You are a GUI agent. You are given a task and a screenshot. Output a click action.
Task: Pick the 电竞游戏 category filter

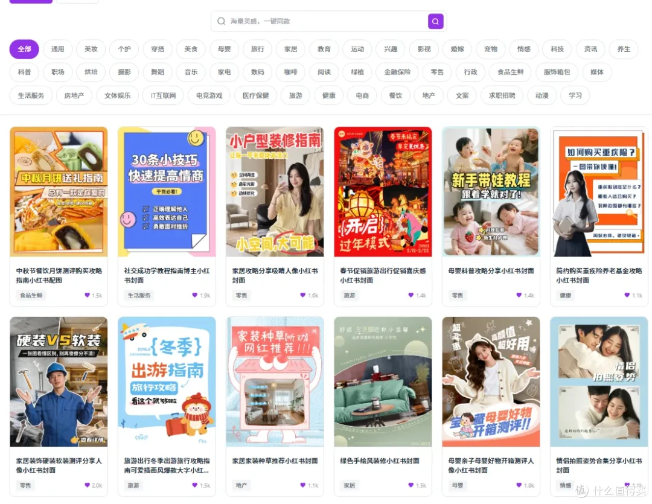click(209, 95)
